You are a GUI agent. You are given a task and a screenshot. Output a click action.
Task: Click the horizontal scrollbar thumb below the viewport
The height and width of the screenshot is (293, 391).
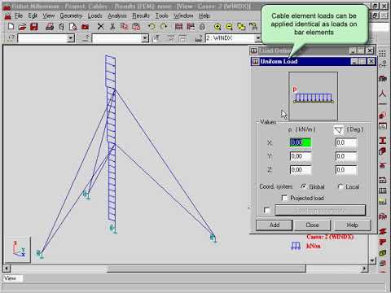coord(206,269)
